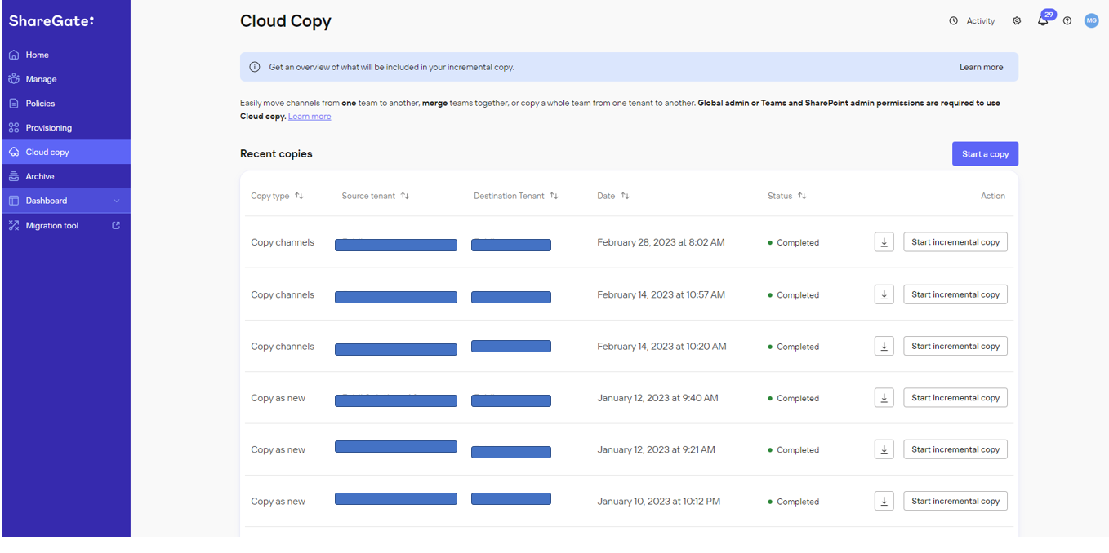Viewport: 1109px width, 553px height.
Task: Toggle Source tenant column sorting
Action: (405, 196)
